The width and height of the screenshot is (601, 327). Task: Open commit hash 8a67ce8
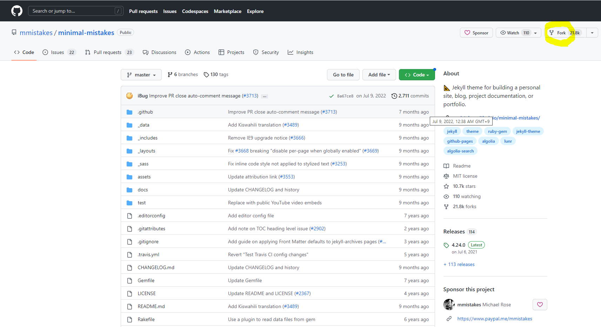[x=345, y=96]
